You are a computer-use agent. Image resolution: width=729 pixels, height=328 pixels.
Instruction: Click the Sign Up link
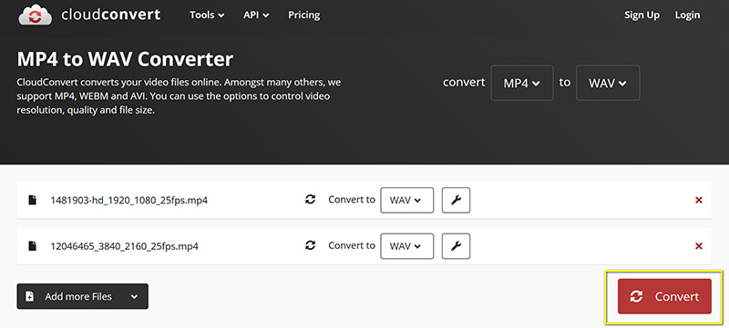[642, 15]
